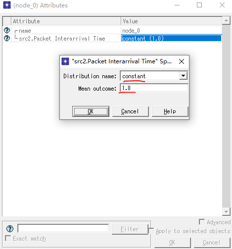Screen dimensions: 232x249
Task: Click the vertical scrollbar track
Action: tap(226, 116)
